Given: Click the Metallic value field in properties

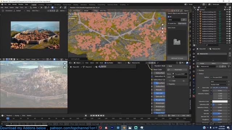Looking at the screenshot, I should click(x=220, y=110).
